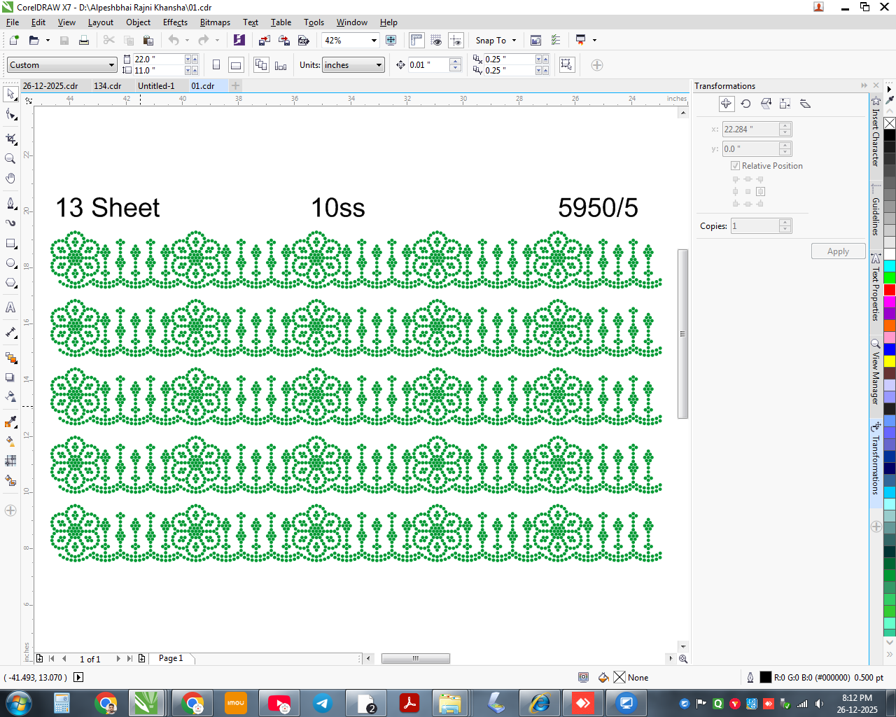
Task: Toggle the Relative Position checkbox
Action: 736,166
